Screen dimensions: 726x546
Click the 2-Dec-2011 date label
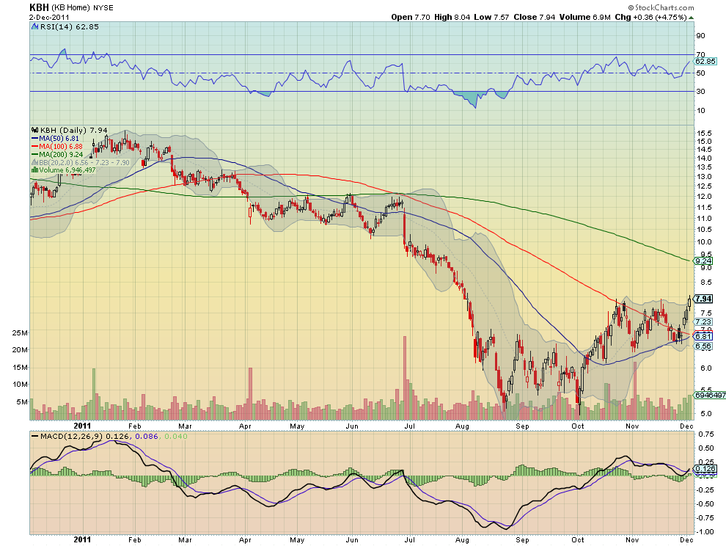[x=49, y=17]
